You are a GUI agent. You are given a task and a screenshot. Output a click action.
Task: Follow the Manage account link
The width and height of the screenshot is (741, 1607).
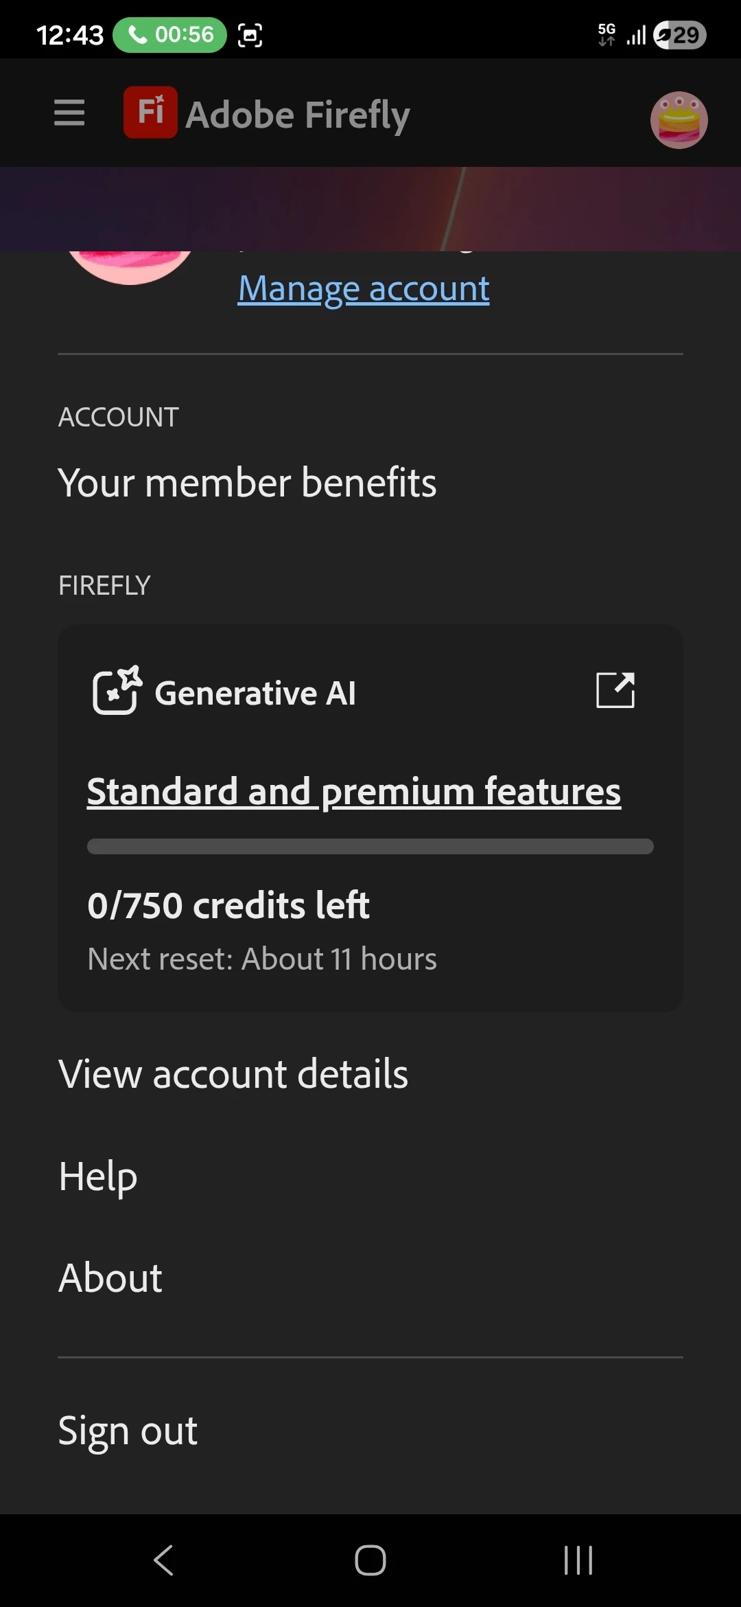364,288
